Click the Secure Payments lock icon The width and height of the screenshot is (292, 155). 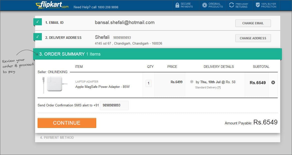(x=177, y=5)
